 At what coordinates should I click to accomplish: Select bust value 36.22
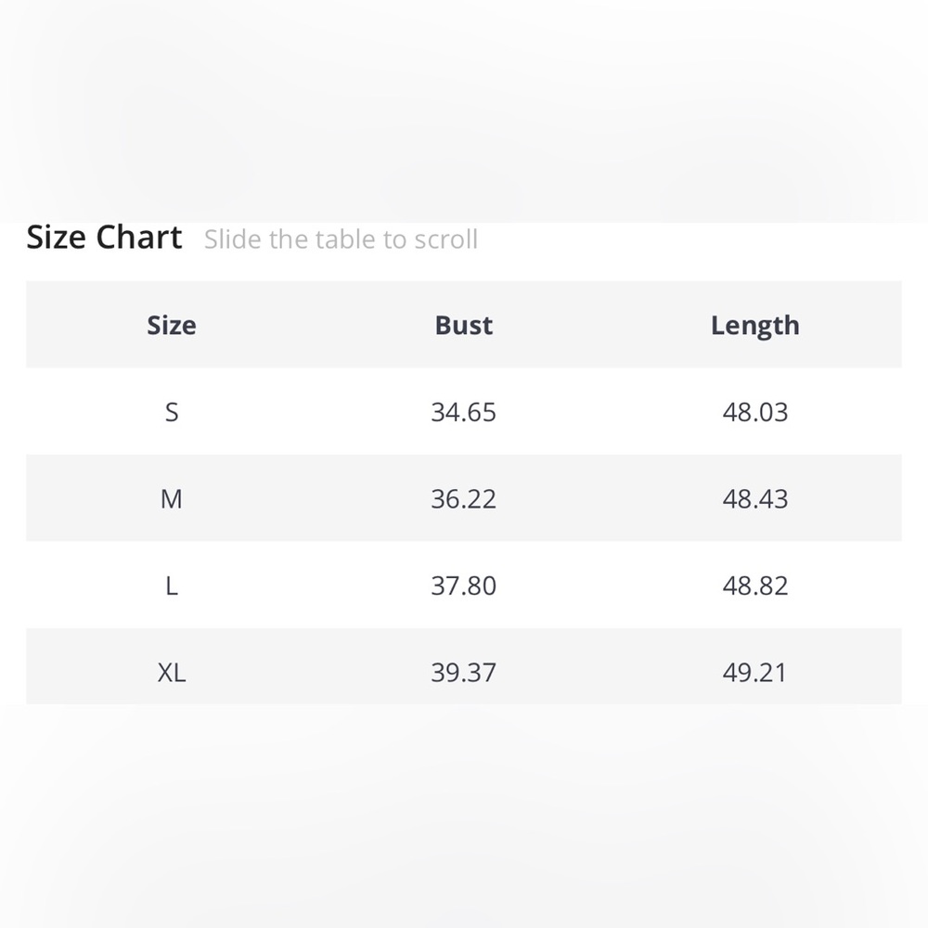pos(463,499)
